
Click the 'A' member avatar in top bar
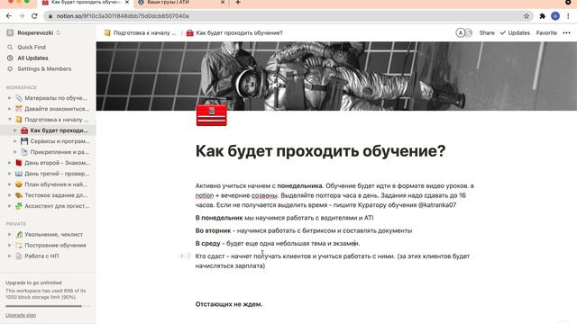coord(460,32)
